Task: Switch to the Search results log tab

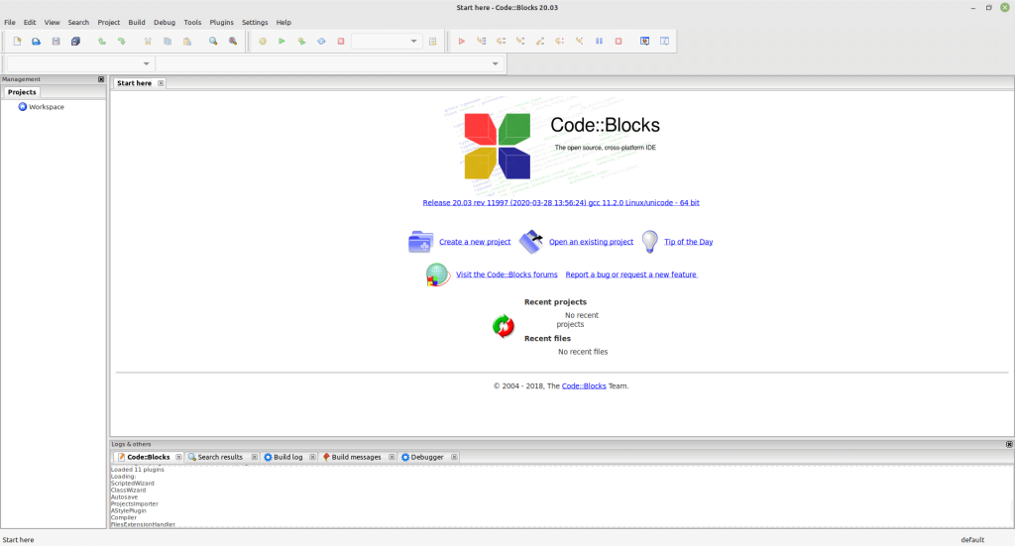Action: coord(220,457)
